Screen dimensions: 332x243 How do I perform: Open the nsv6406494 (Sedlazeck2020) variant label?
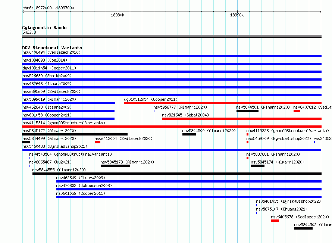coord(51,52)
